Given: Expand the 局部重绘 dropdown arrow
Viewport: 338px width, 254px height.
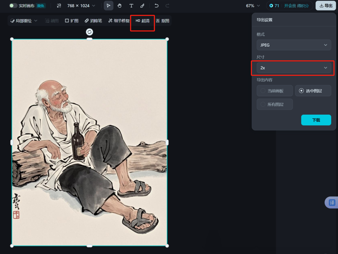Looking at the screenshot, I should pyautogui.click(x=36, y=21).
